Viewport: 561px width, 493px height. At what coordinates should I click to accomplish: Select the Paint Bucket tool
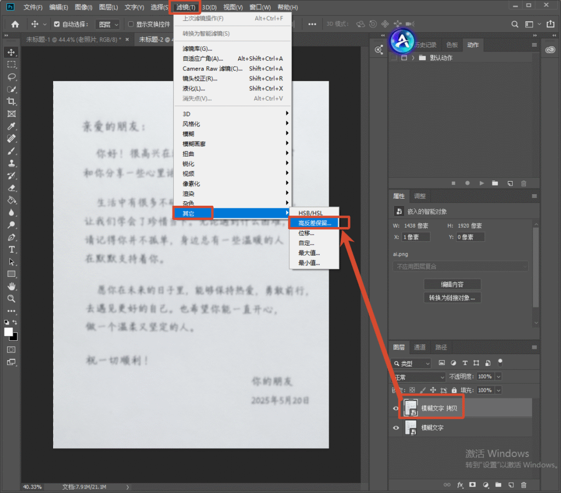(x=12, y=200)
